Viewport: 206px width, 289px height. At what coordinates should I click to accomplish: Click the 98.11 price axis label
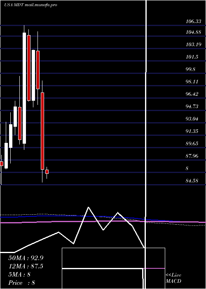(192, 82)
